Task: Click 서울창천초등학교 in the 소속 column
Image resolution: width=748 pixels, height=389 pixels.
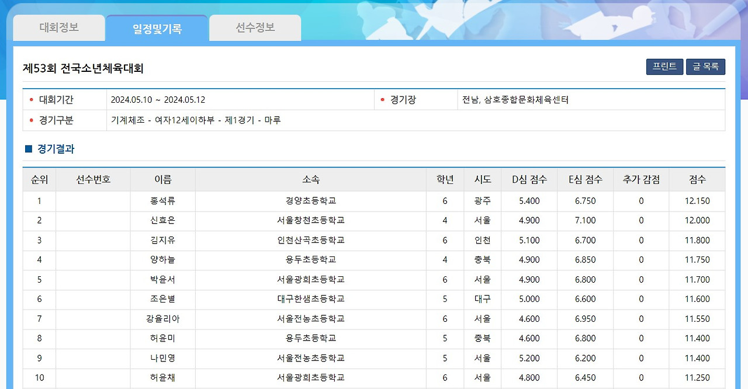Action: click(x=311, y=220)
